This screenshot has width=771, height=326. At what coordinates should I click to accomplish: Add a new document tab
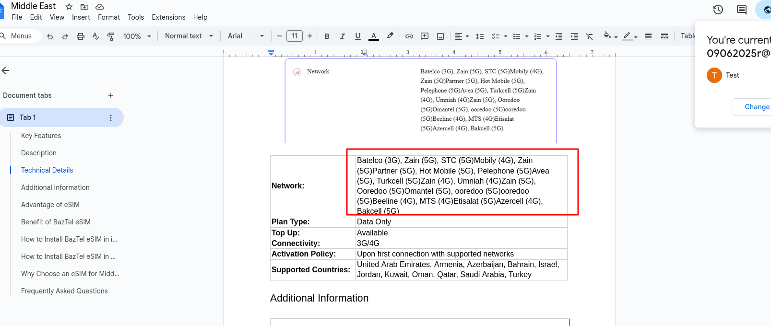(111, 95)
